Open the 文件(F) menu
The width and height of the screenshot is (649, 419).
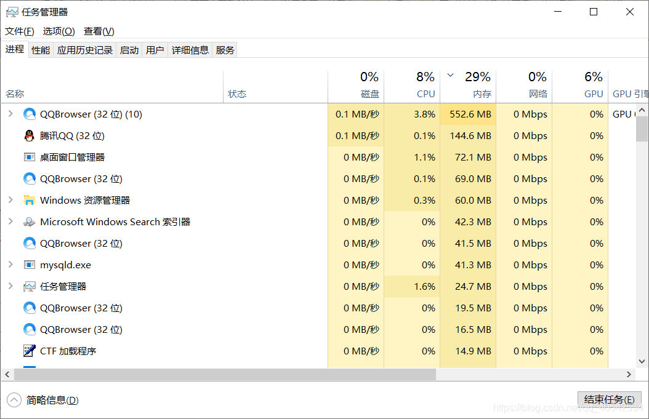[x=20, y=31]
